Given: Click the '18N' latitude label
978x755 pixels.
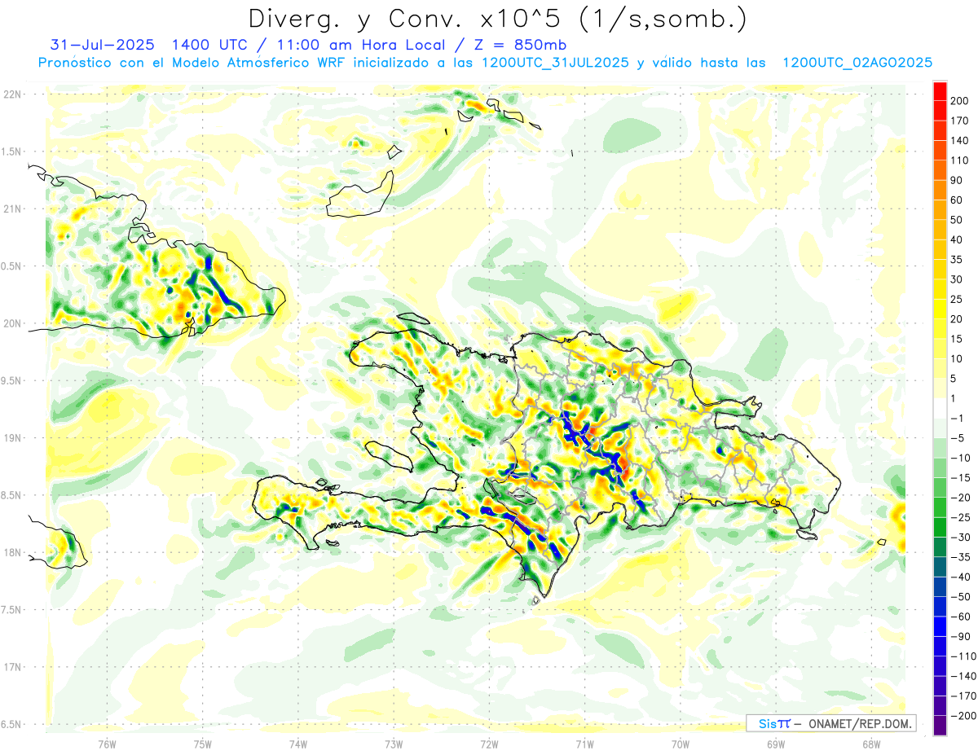Looking at the screenshot, I should pos(11,552).
